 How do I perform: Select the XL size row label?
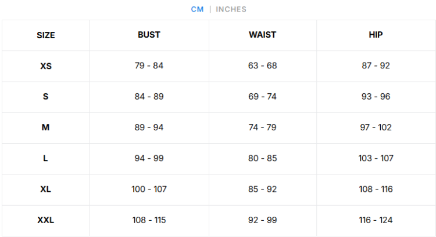click(45, 189)
